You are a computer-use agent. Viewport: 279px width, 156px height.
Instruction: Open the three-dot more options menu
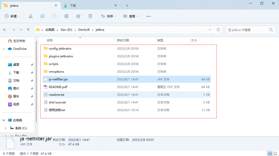(x=149, y=16)
